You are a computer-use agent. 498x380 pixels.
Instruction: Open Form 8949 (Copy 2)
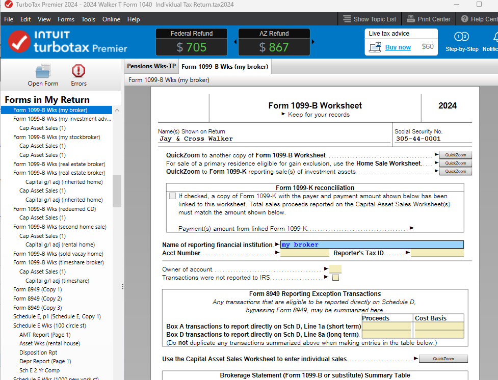click(38, 298)
